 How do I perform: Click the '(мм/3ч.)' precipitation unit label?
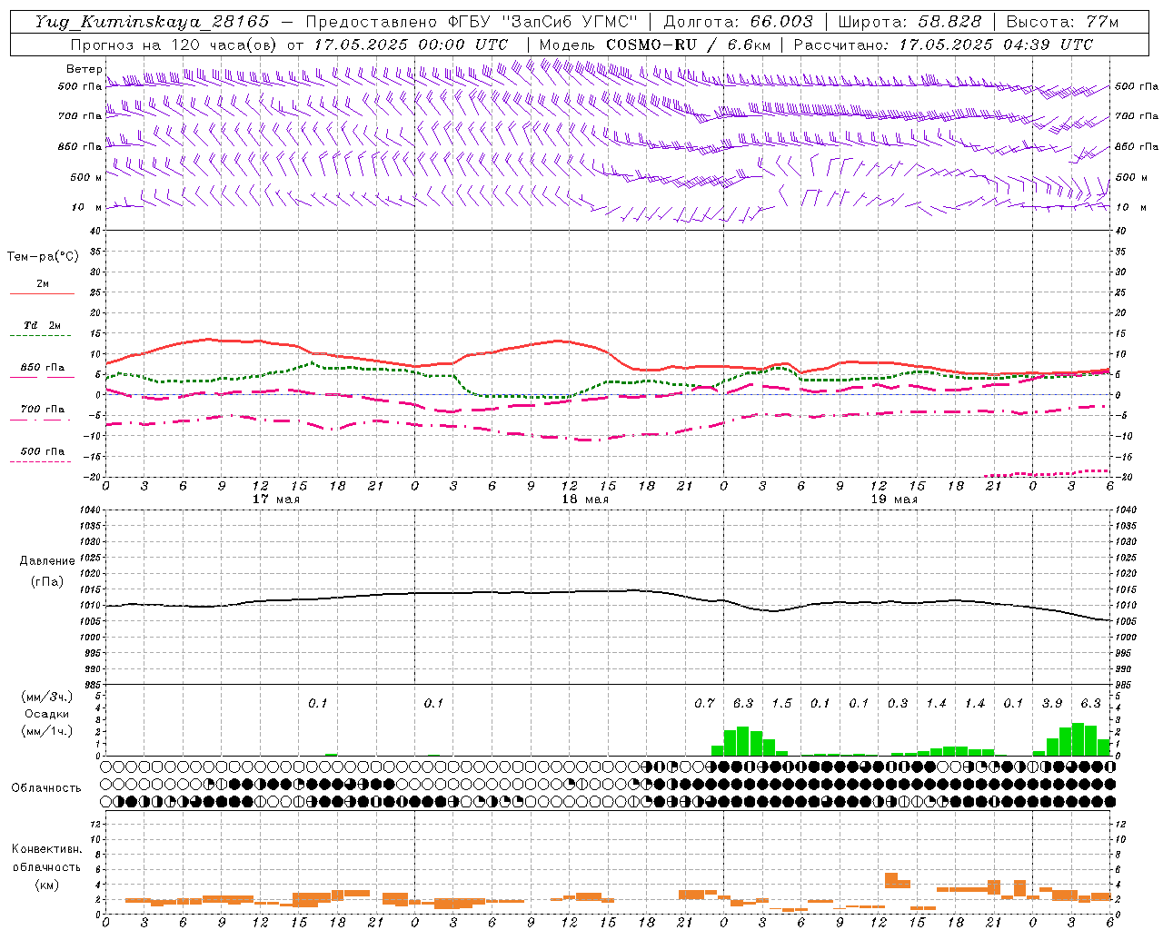pos(47,697)
